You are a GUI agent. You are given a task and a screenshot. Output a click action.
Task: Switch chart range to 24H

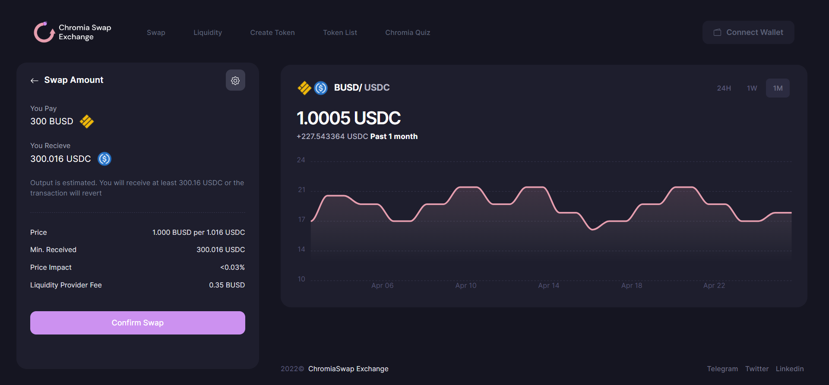(x=724, y=88)
